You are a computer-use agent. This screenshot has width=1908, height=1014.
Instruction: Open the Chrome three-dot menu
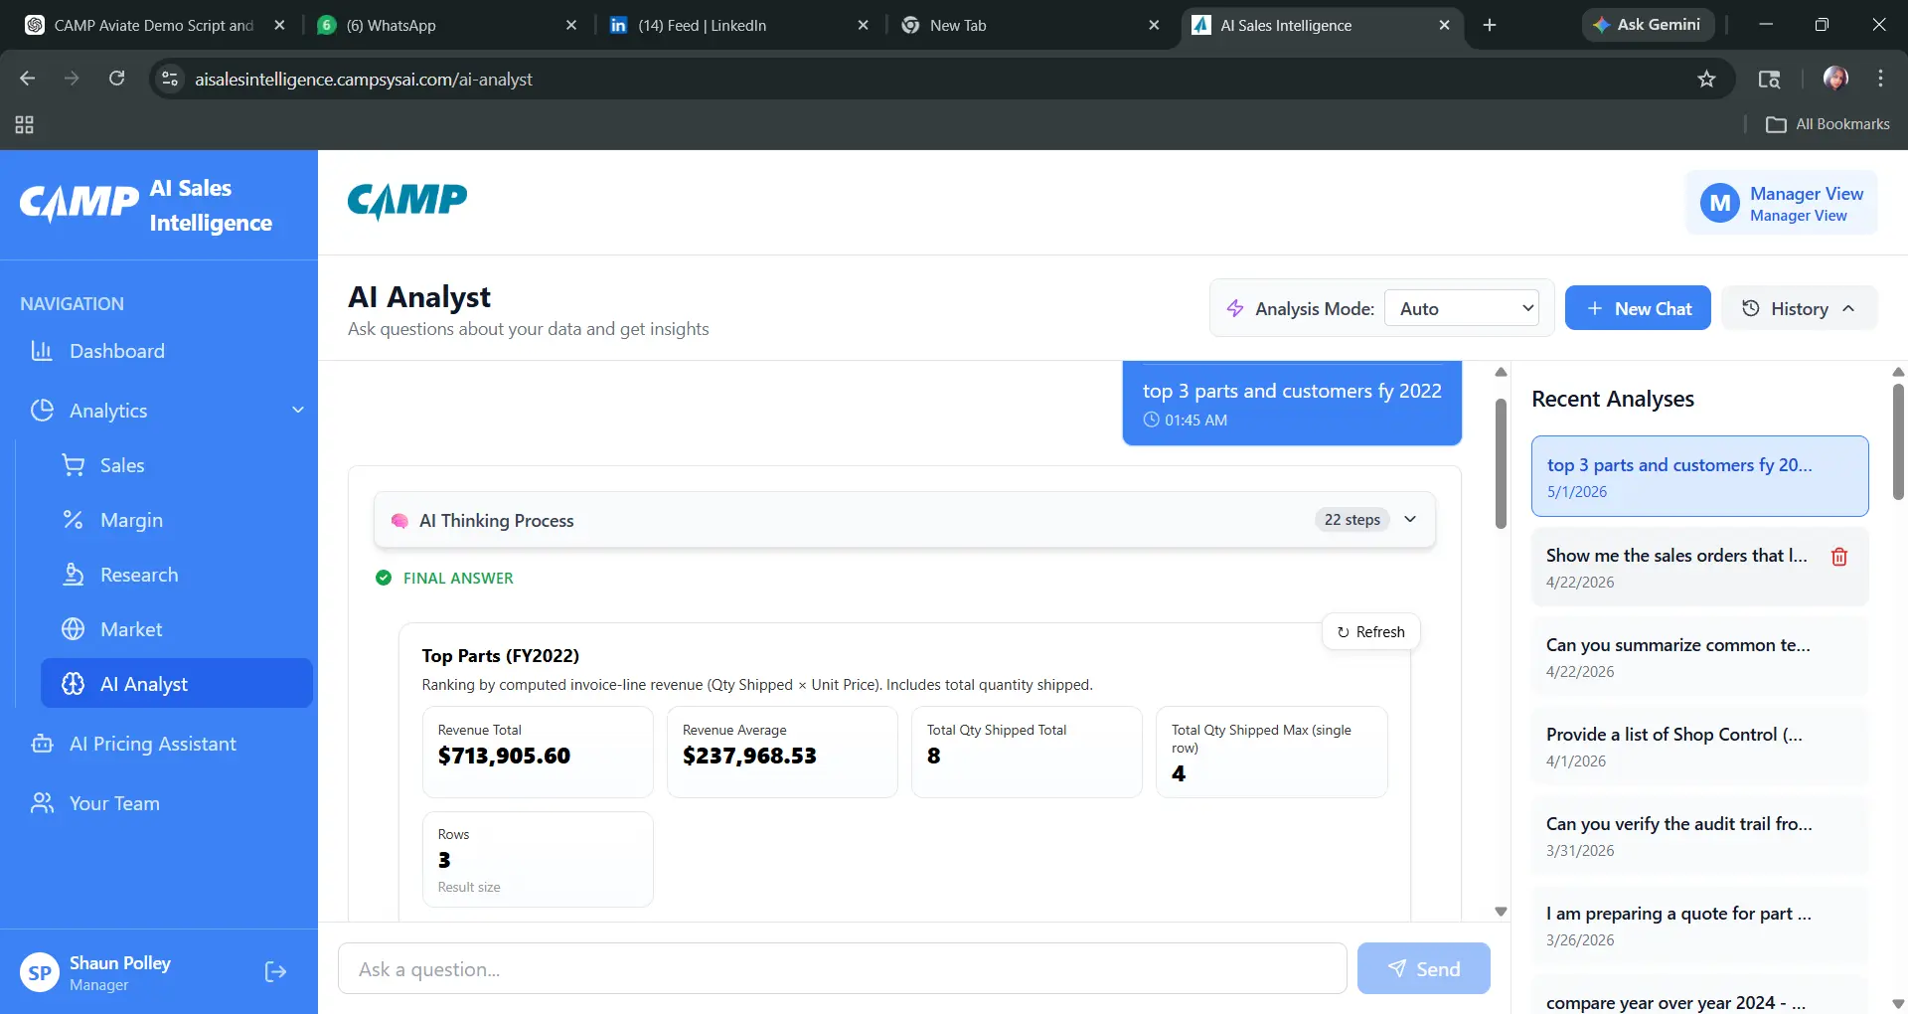(x=1880, y=79)
